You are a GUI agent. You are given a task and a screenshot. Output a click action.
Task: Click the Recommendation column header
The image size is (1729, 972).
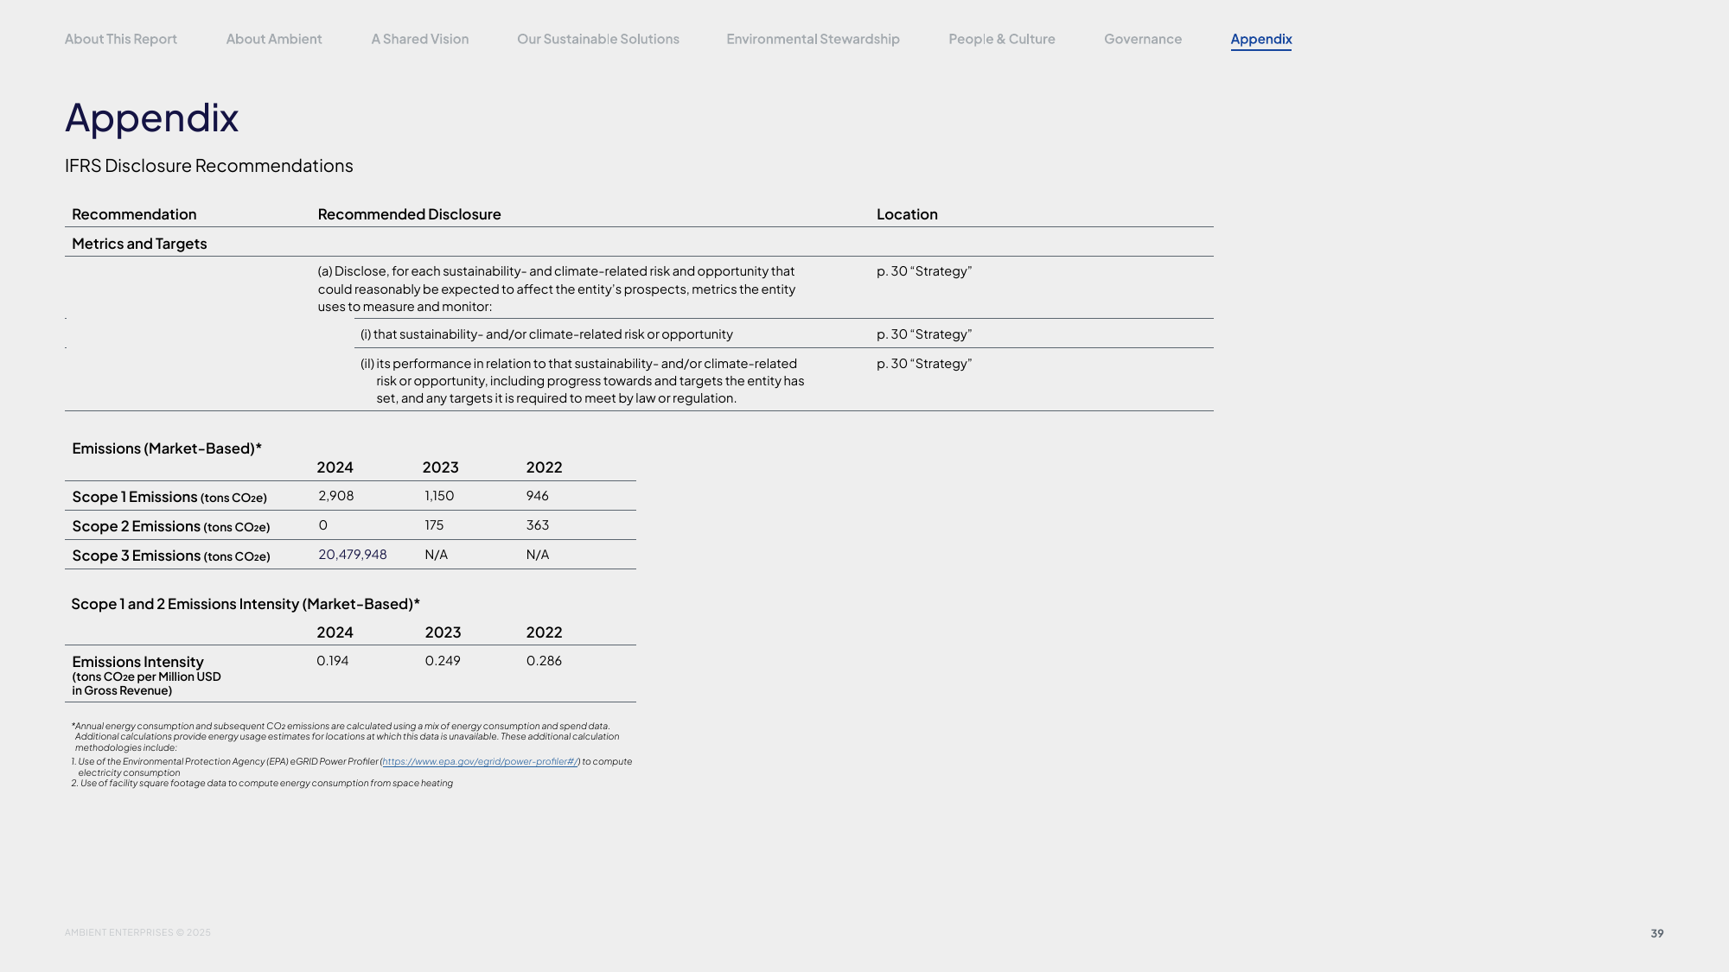coord(134,214)
